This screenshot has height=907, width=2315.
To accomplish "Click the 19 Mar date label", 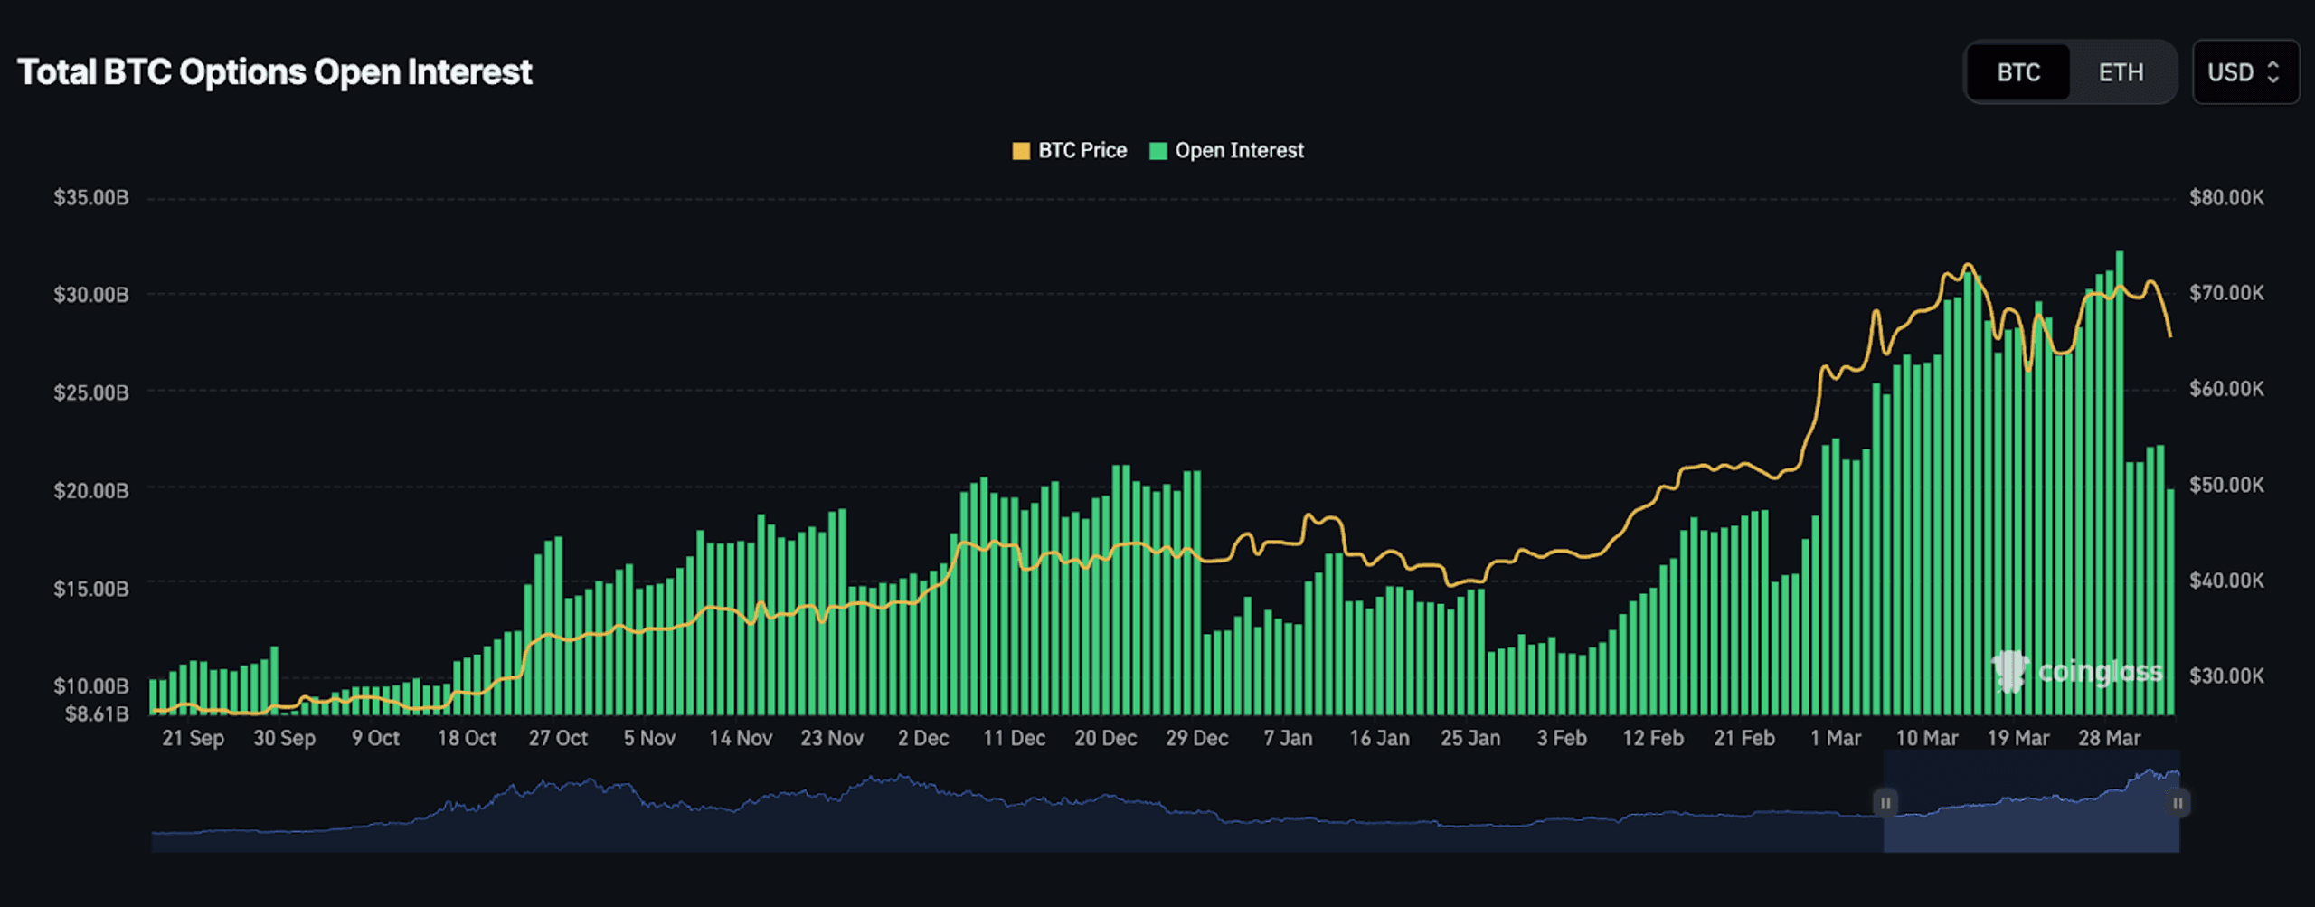I will [x=2018, y=738].
